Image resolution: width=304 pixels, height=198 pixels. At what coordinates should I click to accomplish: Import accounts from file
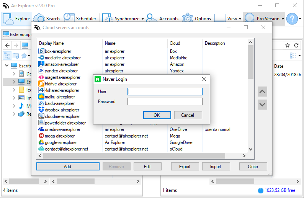[216, 166]
